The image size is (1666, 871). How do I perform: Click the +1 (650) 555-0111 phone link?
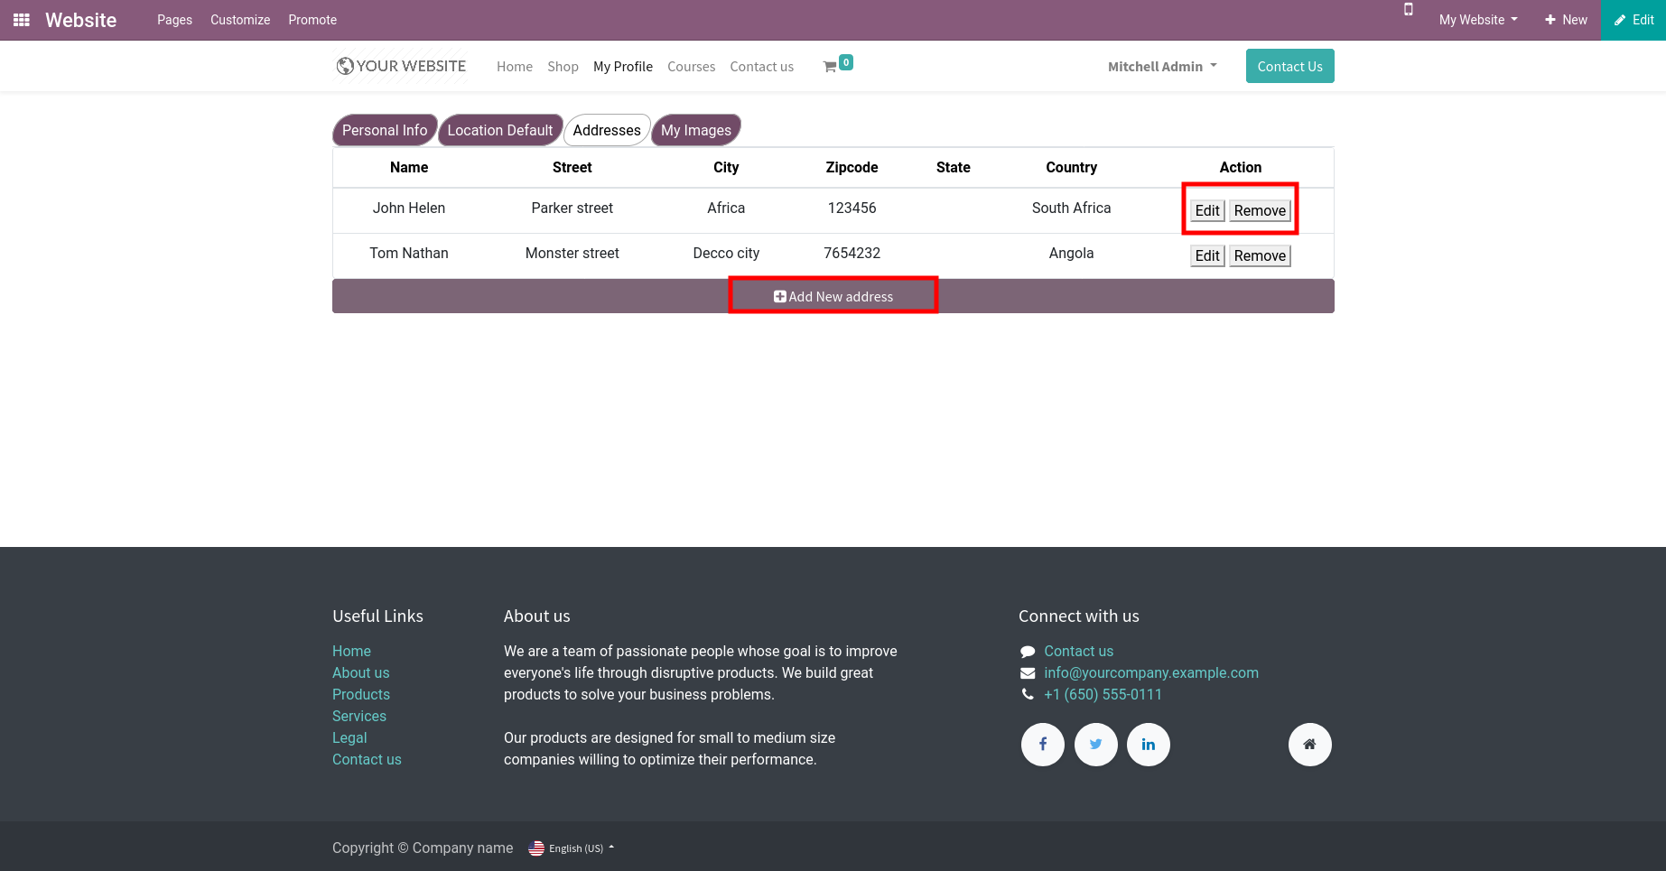(x=1103, y=694)
